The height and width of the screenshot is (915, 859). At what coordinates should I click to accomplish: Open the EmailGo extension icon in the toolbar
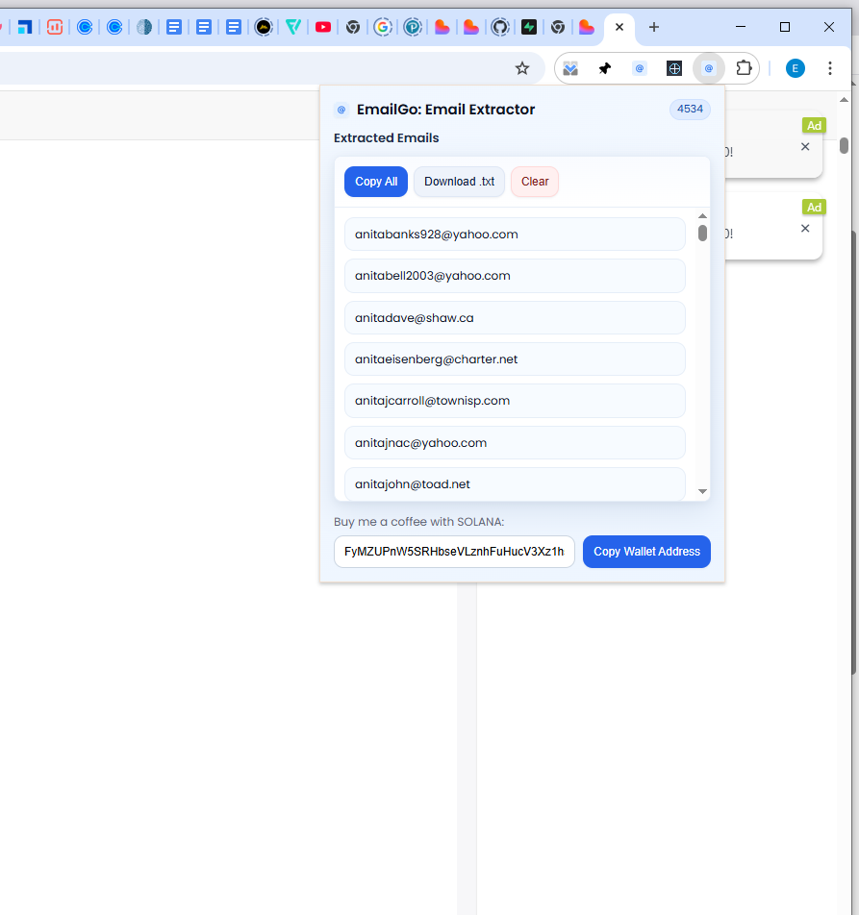click(709, 68)
